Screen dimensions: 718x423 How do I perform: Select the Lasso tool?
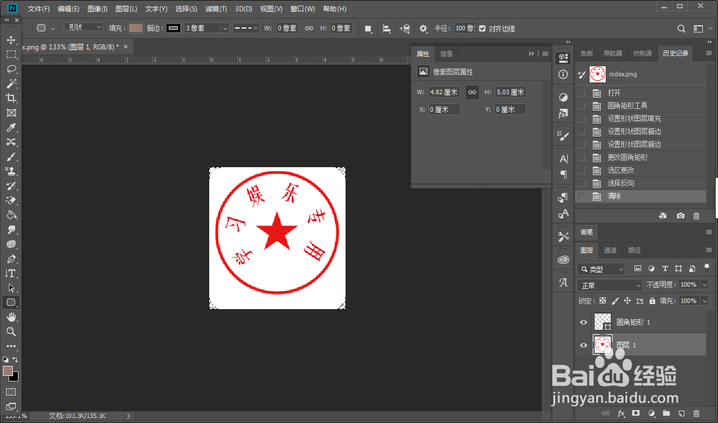point(11,69)
